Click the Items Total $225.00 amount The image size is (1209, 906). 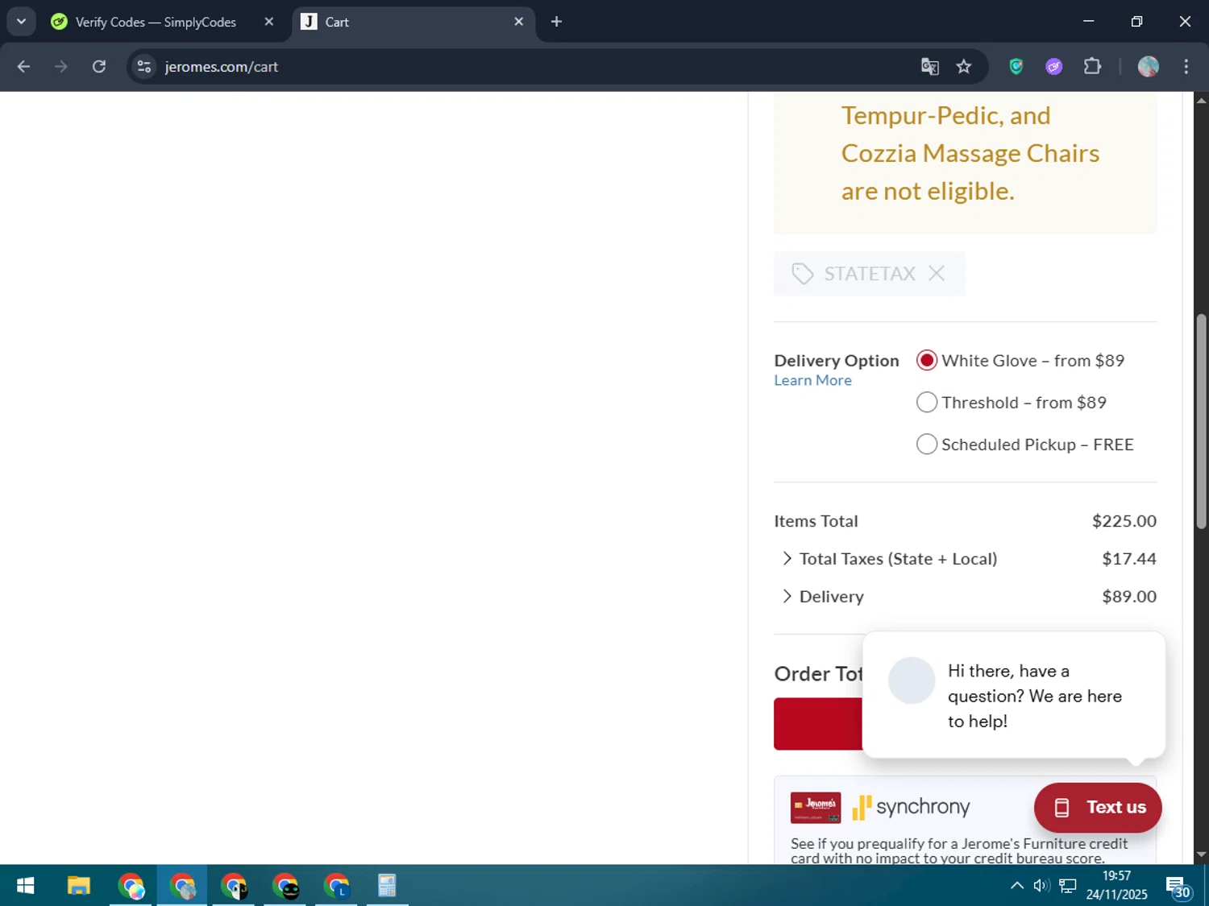pos(1124,521)
